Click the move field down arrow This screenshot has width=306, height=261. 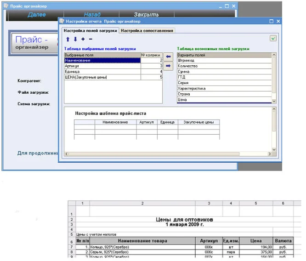[75, 39]
